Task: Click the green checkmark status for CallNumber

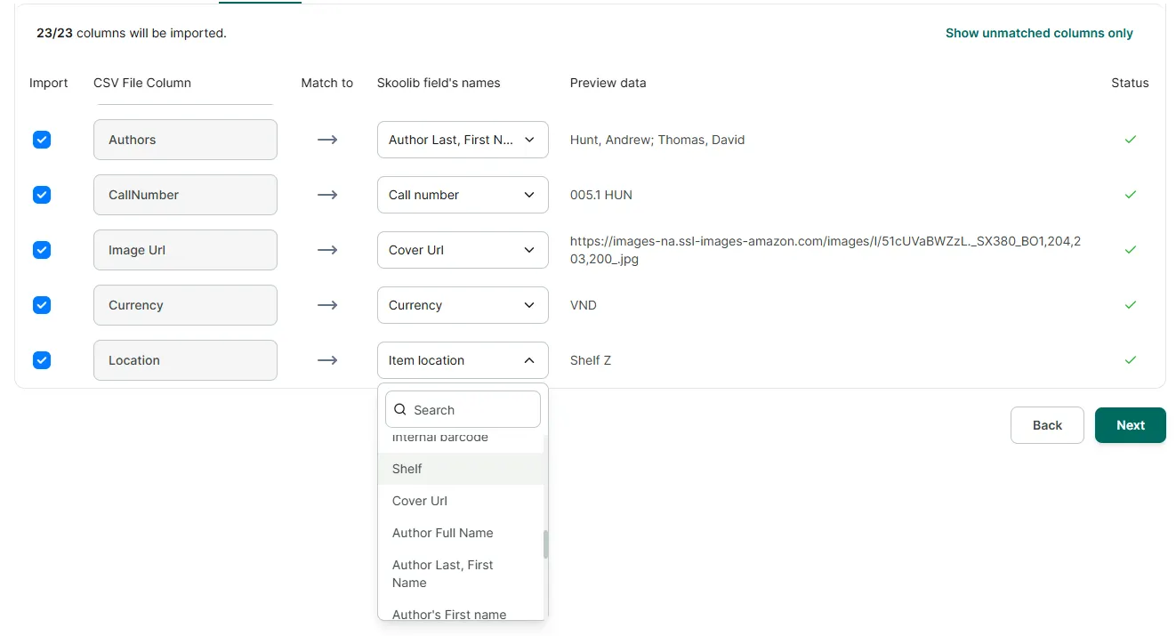Action: 1130,195
